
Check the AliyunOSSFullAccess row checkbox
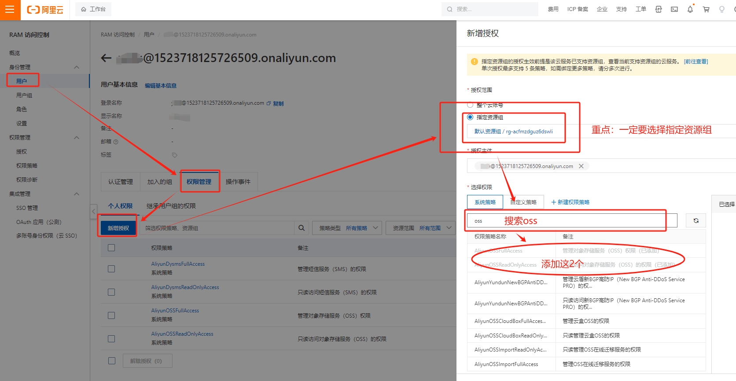(x=111, y=315)
